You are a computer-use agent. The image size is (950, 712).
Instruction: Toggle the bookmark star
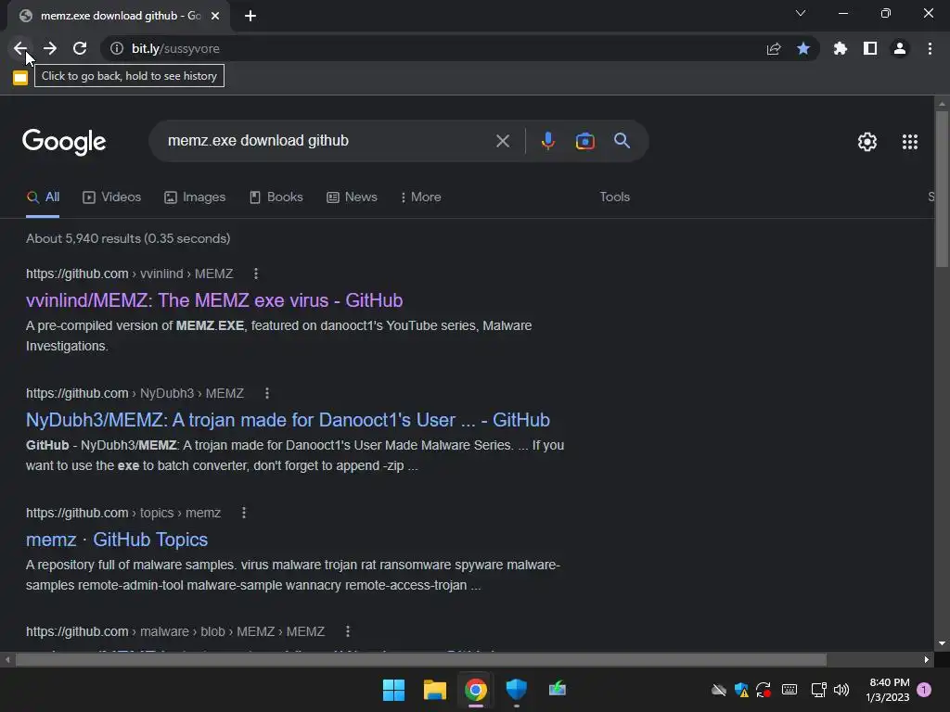tap(803, 48)
